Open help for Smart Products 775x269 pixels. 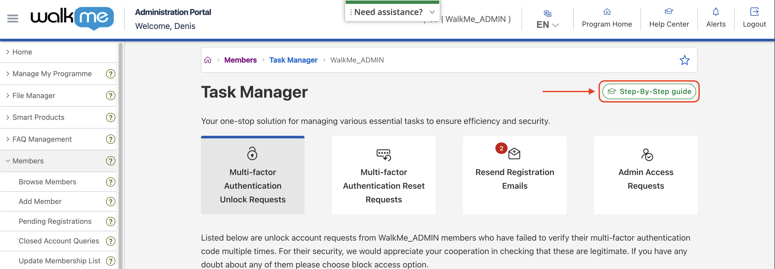(x=110, y=117)
